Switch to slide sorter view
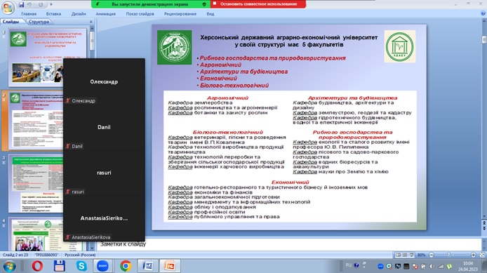The width and height of the screenshot is (487, 273). (405, 255)
